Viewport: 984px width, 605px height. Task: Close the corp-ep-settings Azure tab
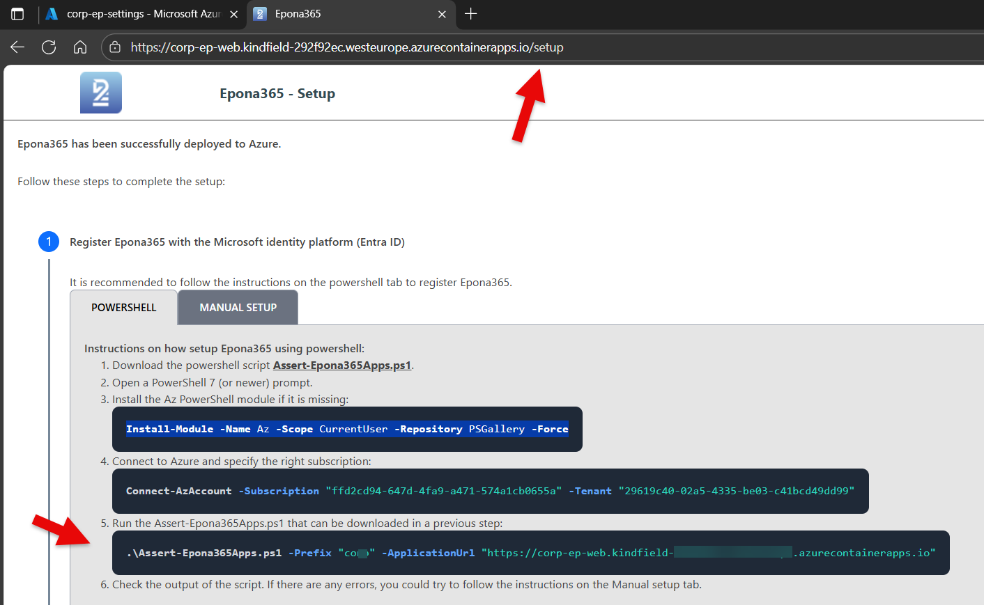(233, 14)
